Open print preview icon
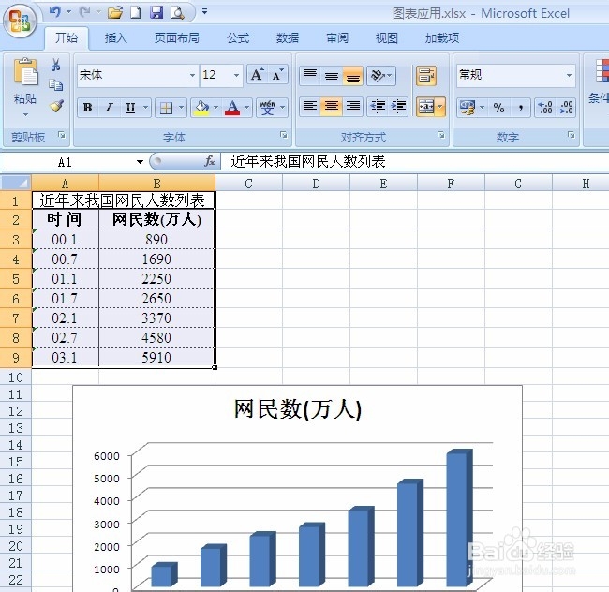The height and width of the screenshot is (592, 609). 177,13
